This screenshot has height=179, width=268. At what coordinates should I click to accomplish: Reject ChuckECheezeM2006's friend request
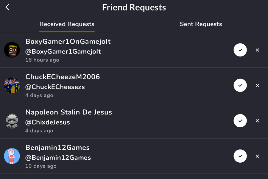click(258, 85)
